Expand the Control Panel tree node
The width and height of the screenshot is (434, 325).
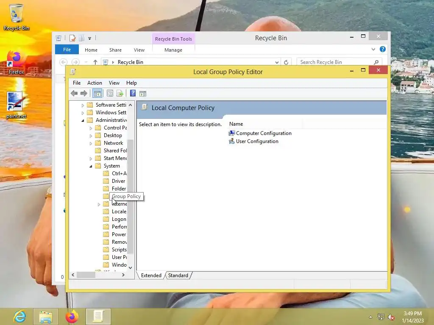tap(91, 128)
